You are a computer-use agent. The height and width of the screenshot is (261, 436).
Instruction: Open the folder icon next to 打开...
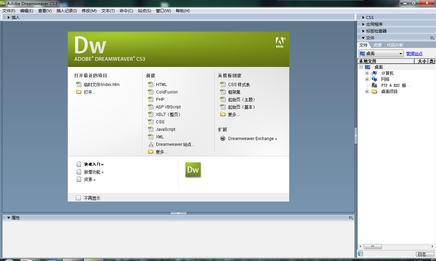(79, 92)
